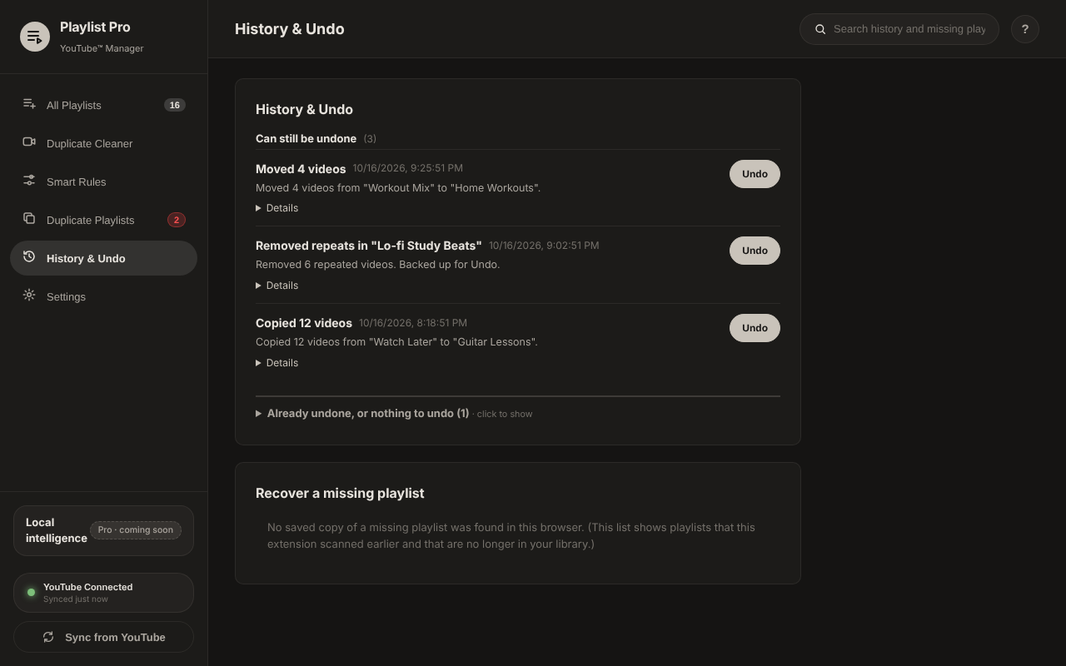Screen dimensions: 1066x666
Task: Click the Removed repeats in "Lo-fi Study Beats" title
Action: pos(369,246)
